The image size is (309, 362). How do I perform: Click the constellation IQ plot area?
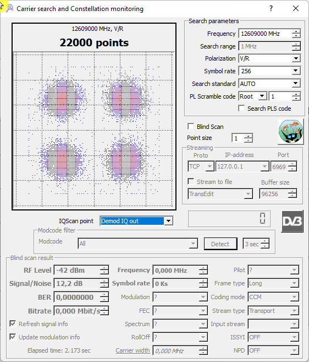tap(94, 130)
